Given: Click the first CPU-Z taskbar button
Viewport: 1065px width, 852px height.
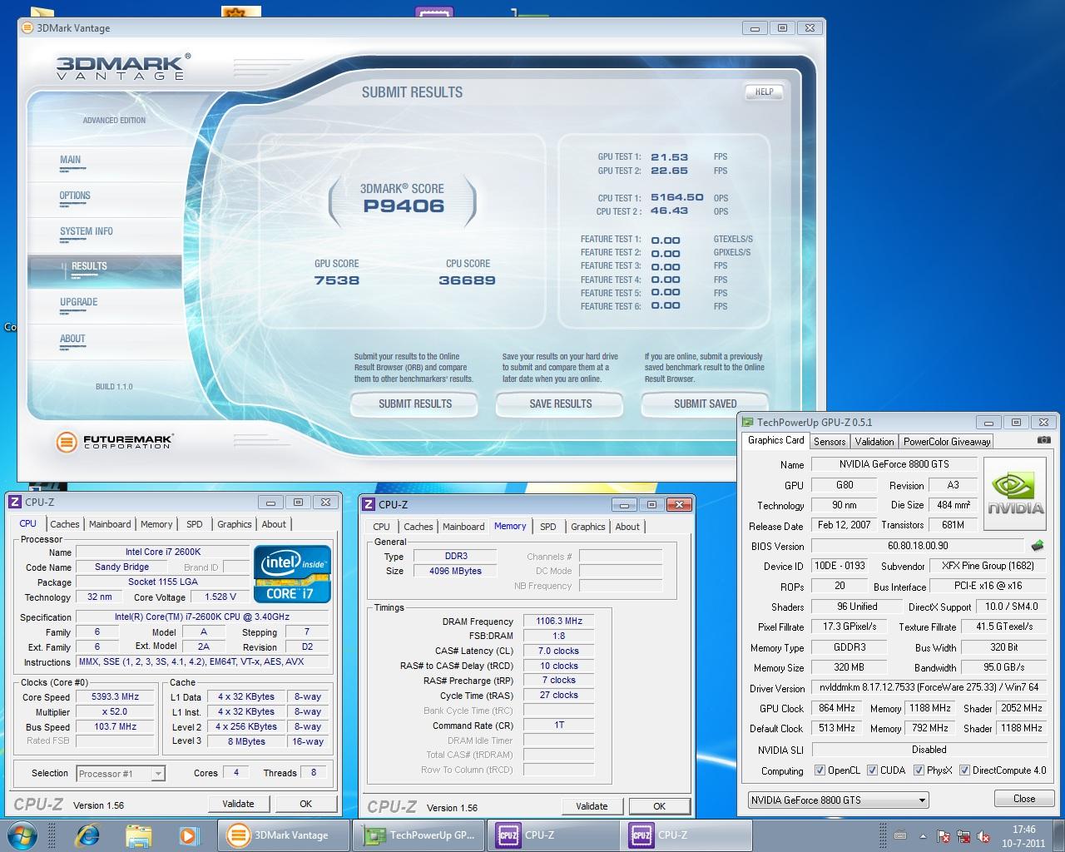Looking at the screenshot, I should pyautogui.click(x=554, y=835).
